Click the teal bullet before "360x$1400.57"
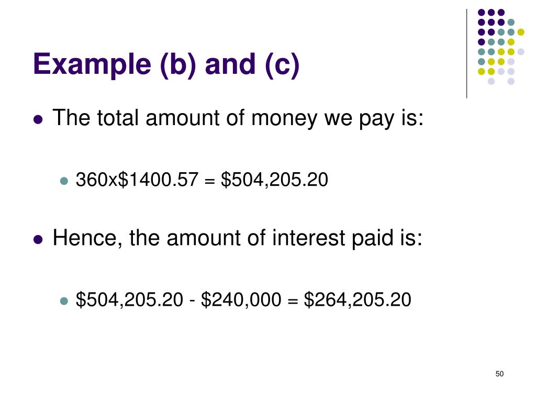 [x=64, y=181]
